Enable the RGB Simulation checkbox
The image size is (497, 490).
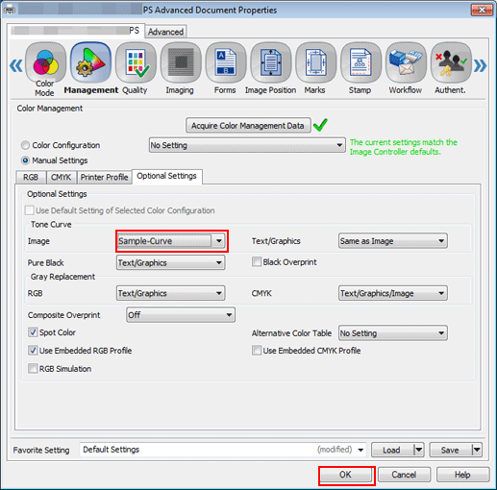(33, 369)
